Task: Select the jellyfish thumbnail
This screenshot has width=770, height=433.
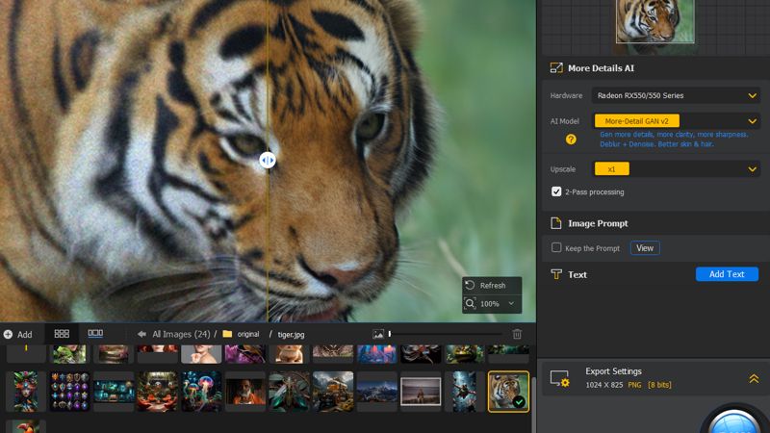Action: tap(201, 392)
